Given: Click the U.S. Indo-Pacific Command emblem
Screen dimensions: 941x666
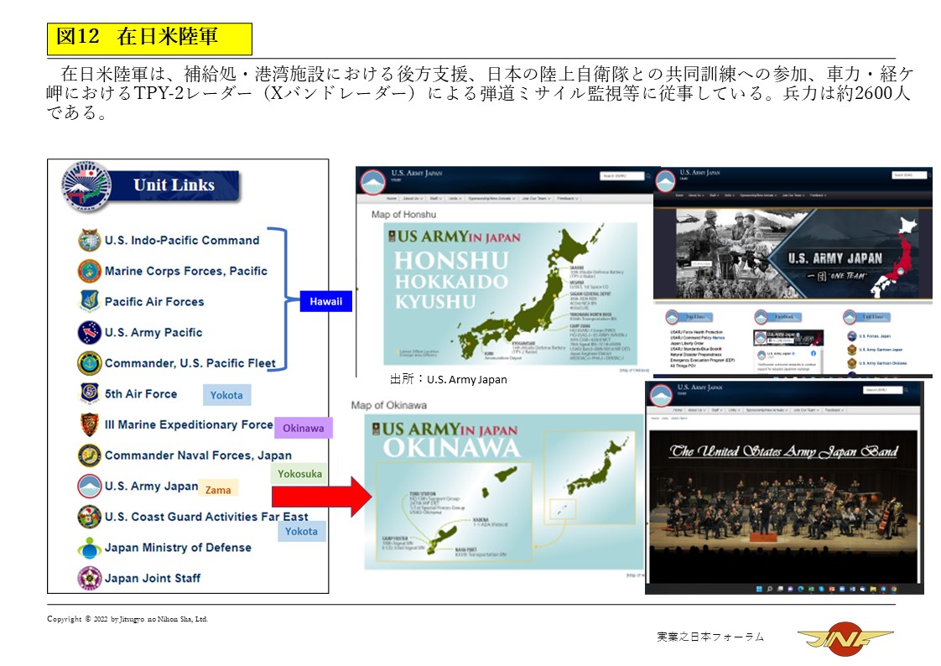Looking at the screenshot, I should 89,240.
